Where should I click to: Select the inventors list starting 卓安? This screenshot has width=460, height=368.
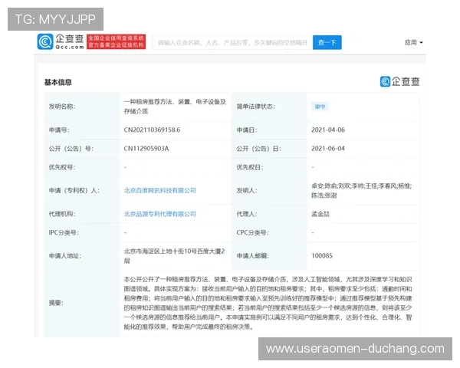pos(361,190)
